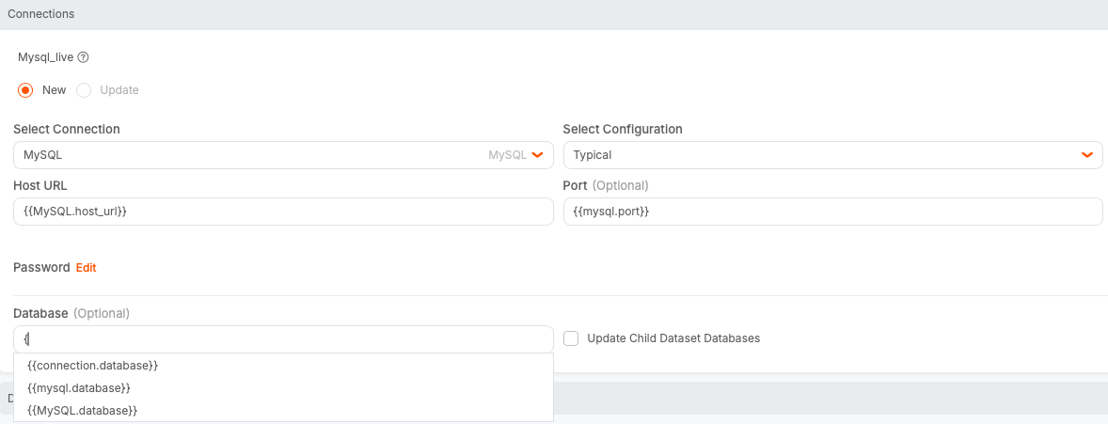The height and width of the screenshot is (424, 1108).
Task: Click the Database input field
Action: 283,339
